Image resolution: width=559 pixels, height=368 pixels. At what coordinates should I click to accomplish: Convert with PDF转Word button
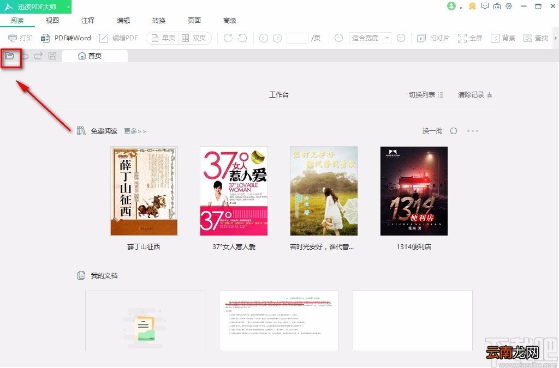pyautogui.click(x=66, y=38)
